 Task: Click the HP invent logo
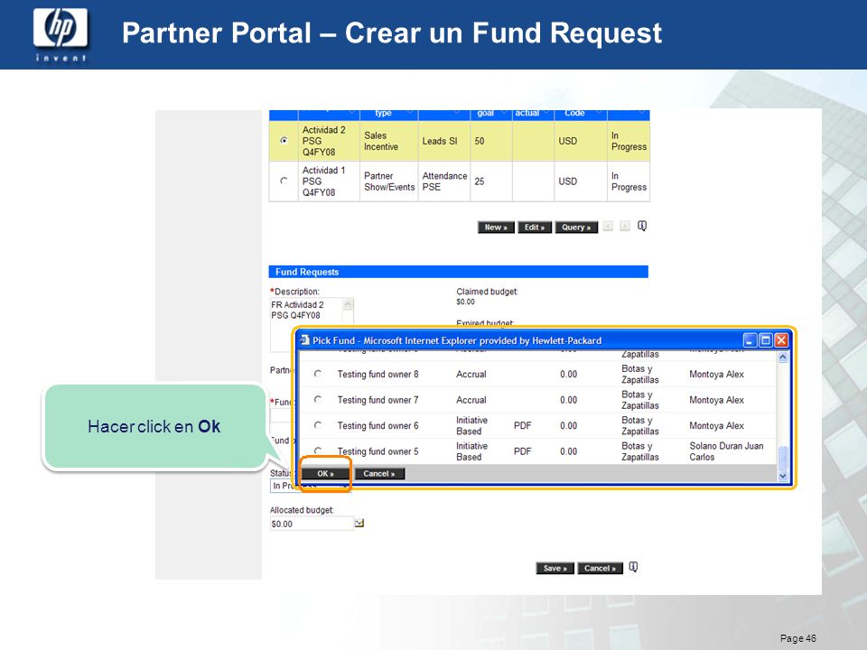coord(61,33)
